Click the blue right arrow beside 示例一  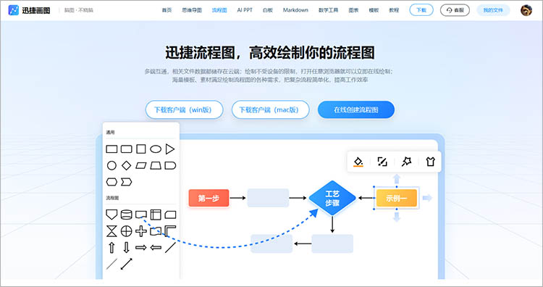[427, 198]
